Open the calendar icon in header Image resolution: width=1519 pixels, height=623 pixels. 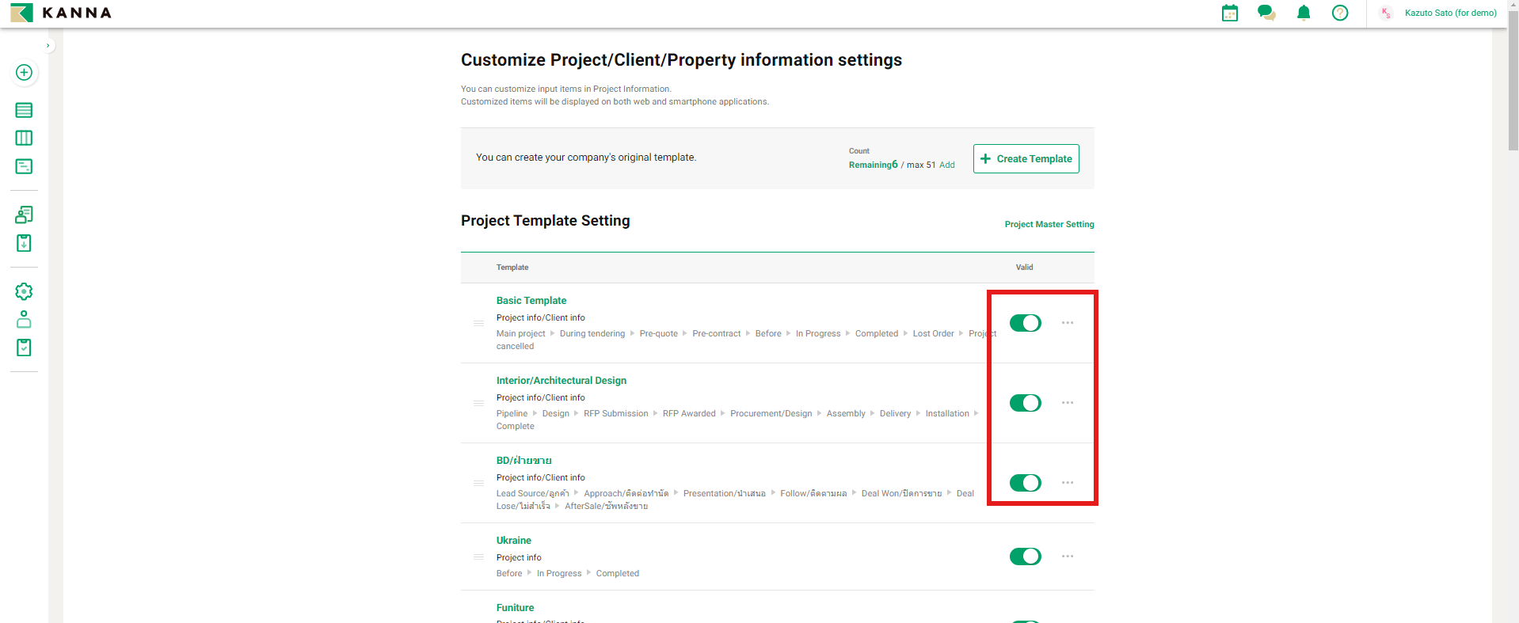coord(1229,13)
